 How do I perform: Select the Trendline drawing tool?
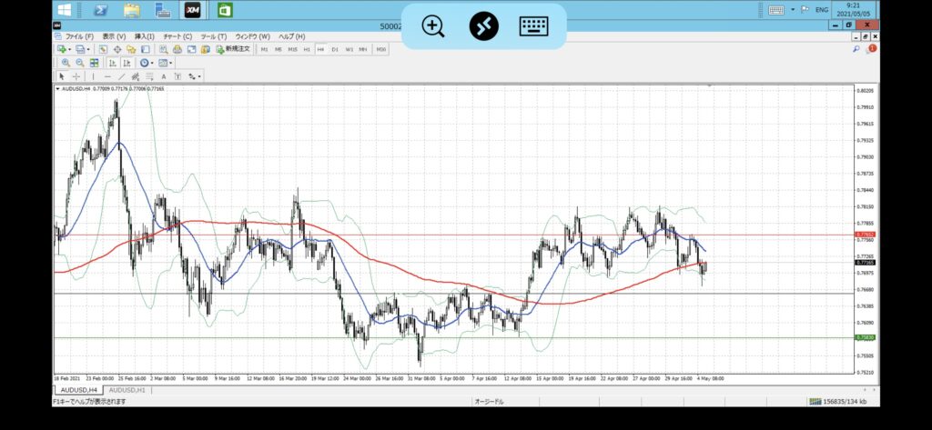pos(122,76)
